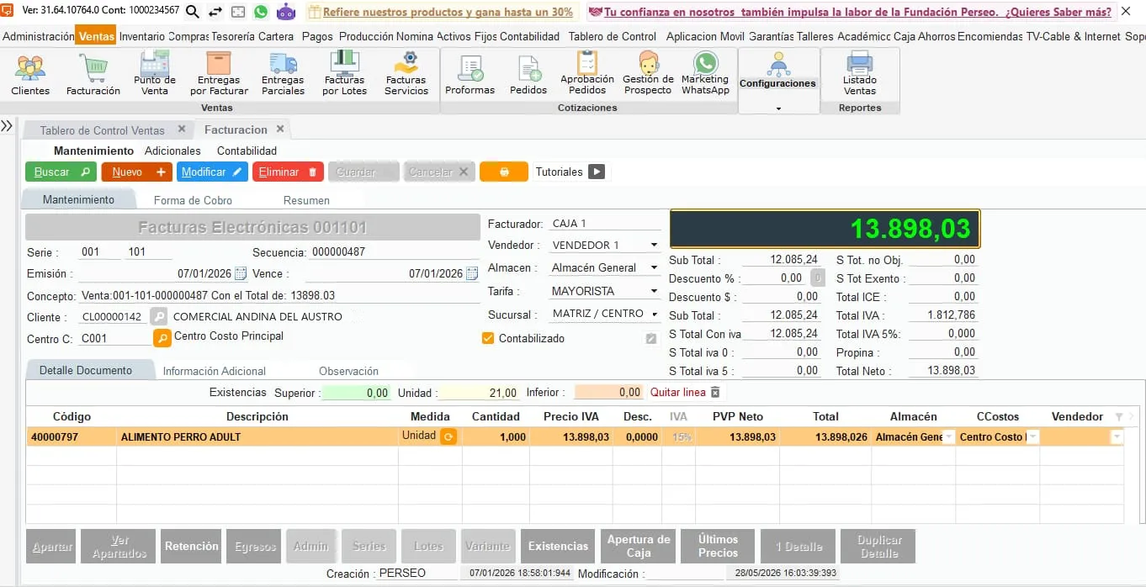Close the Facturacion tab
This screenshot has height=587, width=1146.
(x=280, y=130)
